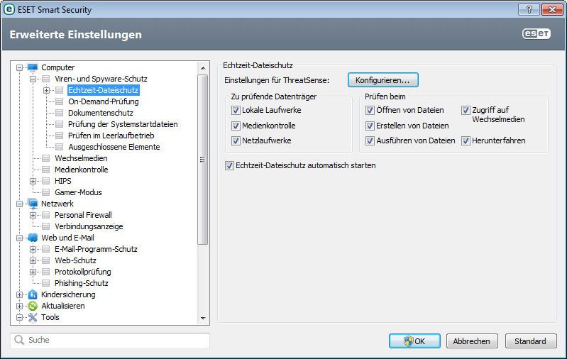Image resolution: width=567 pixels, height=359 pixels.
Task: Toggle Öffnen von Dateien checkbox
Action: coord(370,110)
